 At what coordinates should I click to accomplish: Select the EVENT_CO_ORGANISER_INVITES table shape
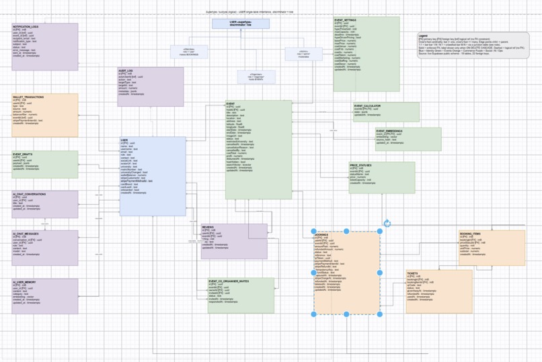coord(241,296)
